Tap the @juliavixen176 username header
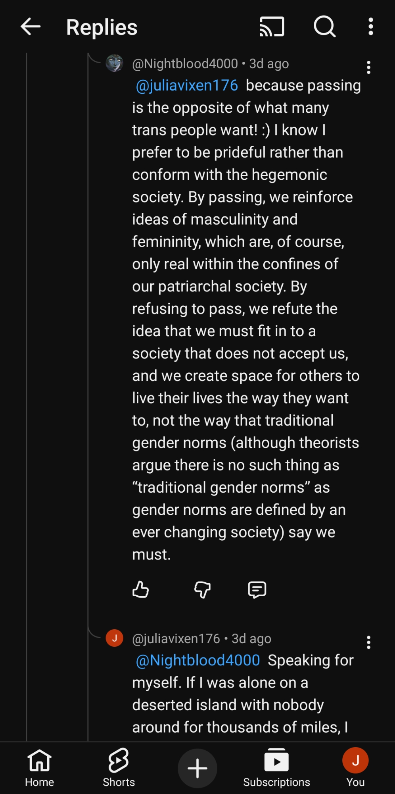Image resolution: width=395 pixels, height=794 pixels. pyautogui.click(x=176, y=638)
